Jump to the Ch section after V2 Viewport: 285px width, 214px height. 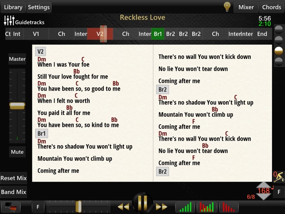(125, 34)
